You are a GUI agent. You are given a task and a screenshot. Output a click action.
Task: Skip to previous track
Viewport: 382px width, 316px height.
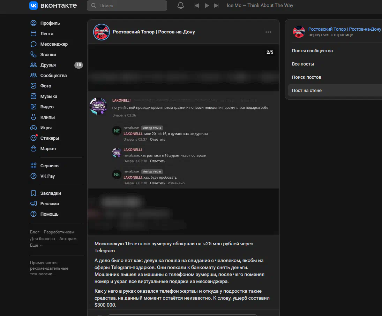197,5
